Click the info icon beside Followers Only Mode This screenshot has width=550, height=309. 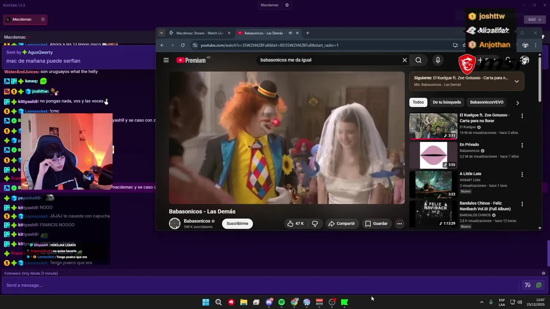click(x=544, y=273)
